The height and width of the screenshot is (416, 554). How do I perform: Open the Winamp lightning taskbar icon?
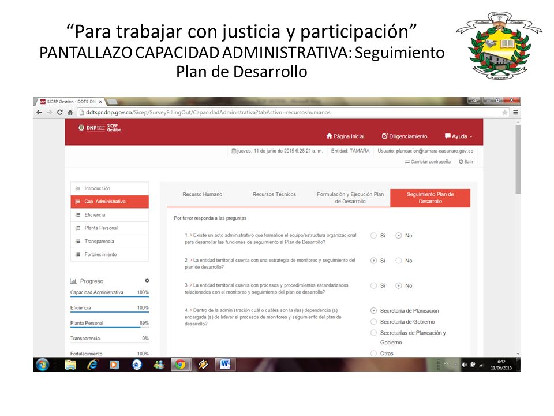point(203,365)
